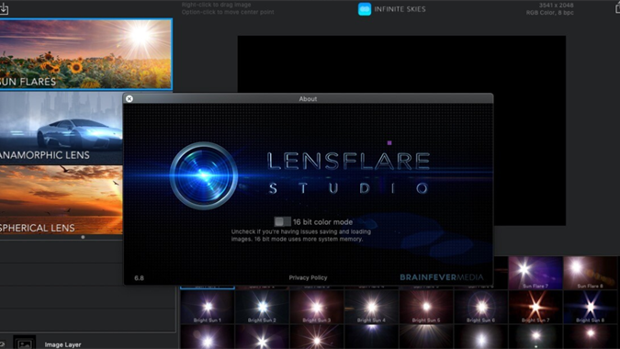Screen dimensions: 620x349
Task: Select the Sun Flares category
Action: [85, 54]
